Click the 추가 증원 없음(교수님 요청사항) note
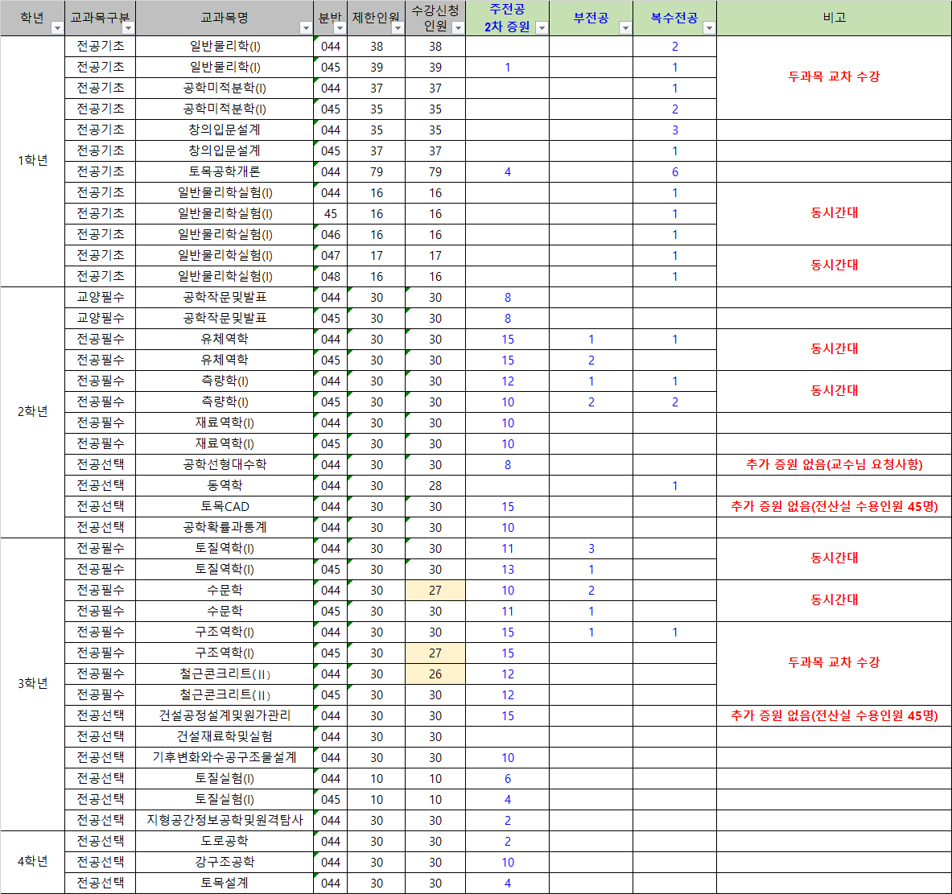 tap(834, 464)
